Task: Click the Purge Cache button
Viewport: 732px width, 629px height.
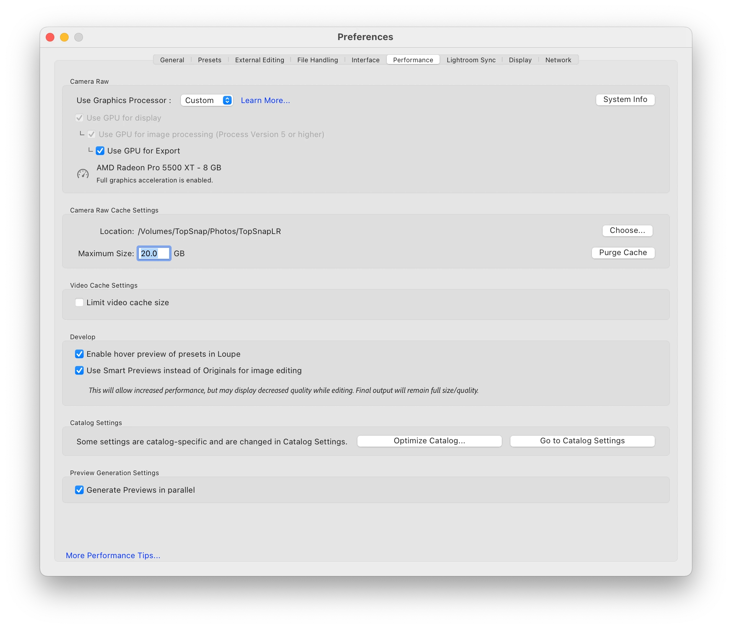Action: pos(623,253)
